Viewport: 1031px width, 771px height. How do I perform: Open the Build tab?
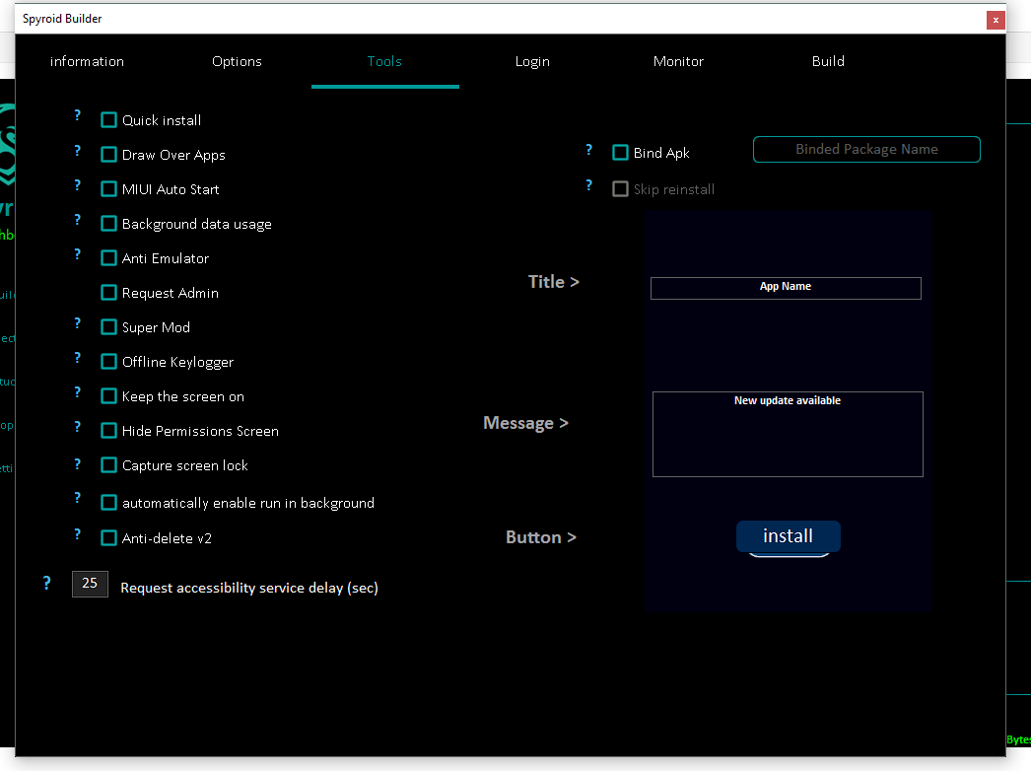pyautogui.click(x=828, y=61)
